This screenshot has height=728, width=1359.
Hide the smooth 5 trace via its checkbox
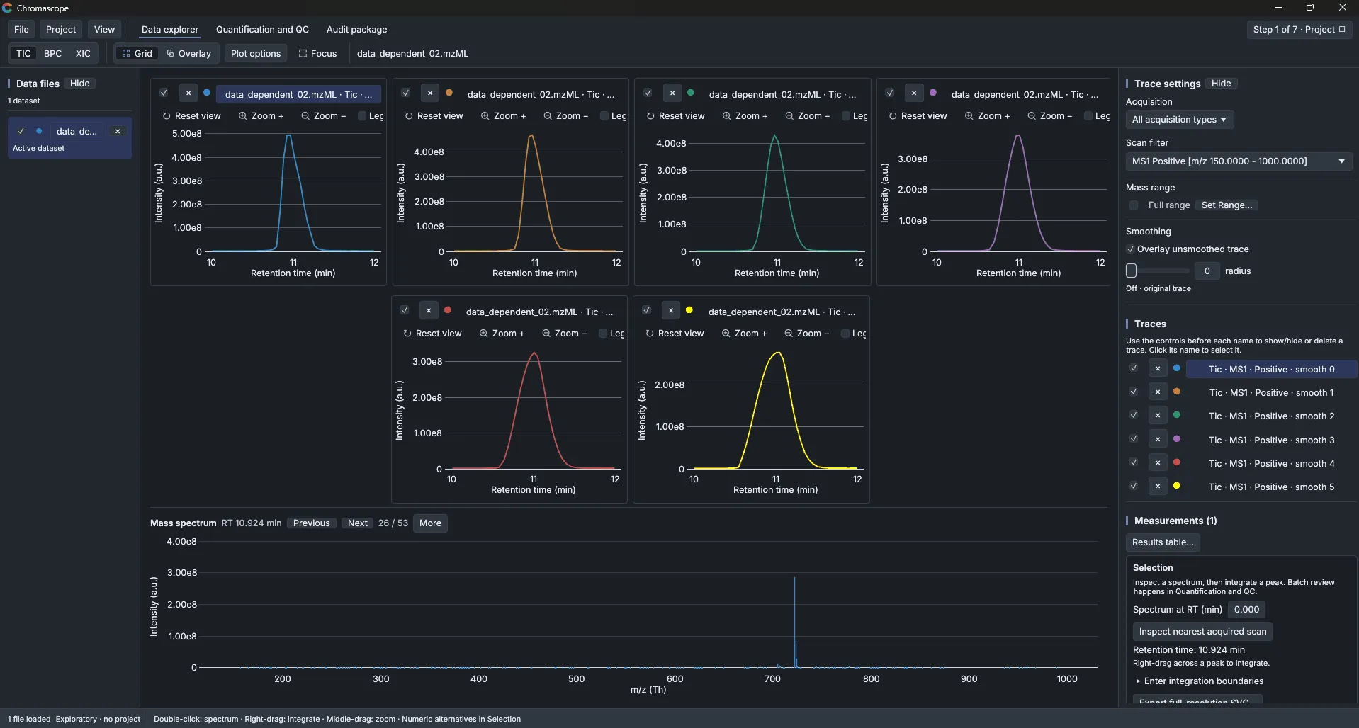click(x=1134, y=486)
